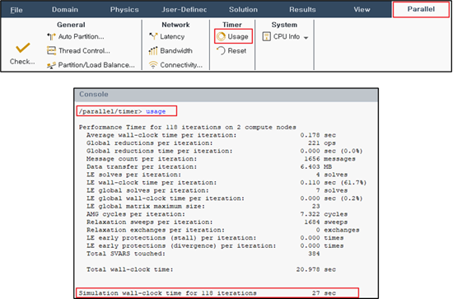This screenshot has width=453, height=299.
Task: Select the AMG cycles per iteration line
Action: pos(217,214)
